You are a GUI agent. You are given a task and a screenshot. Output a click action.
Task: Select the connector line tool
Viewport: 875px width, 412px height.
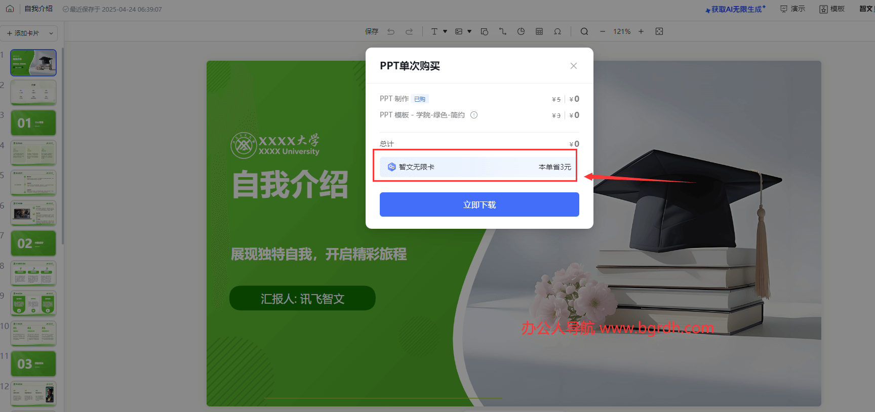503,31
